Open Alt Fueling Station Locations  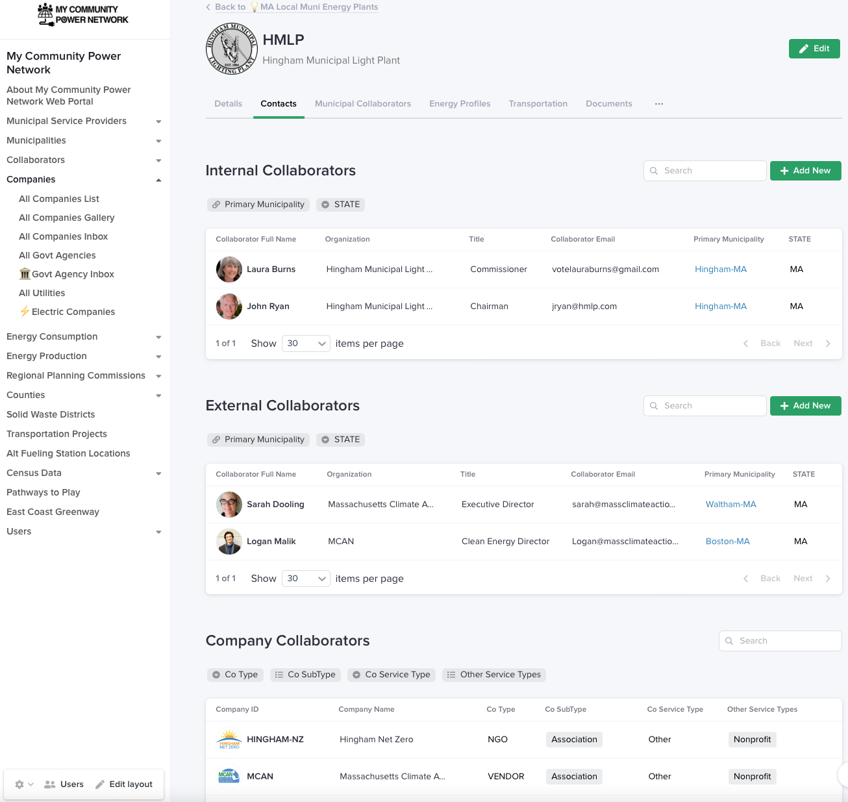click(68, 453)
